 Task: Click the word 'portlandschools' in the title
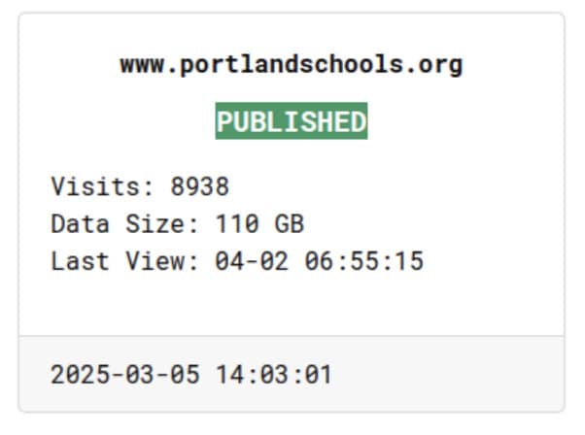click(x=291, y=65)
